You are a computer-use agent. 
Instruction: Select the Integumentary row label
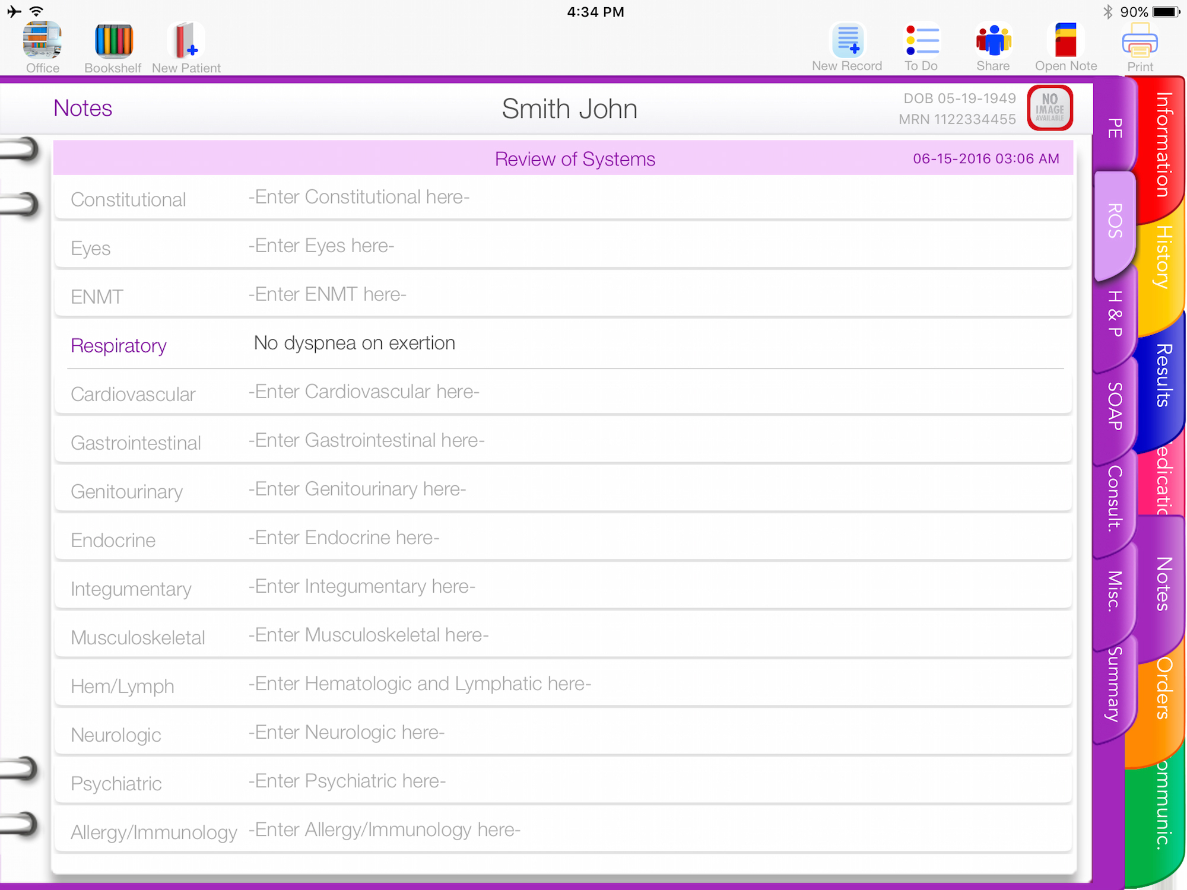coord(131,589)
